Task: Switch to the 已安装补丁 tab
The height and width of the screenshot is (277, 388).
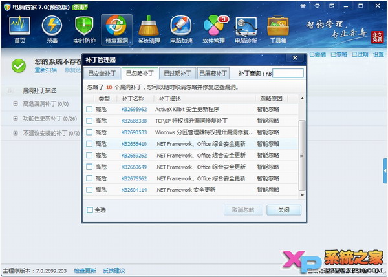Action: pos(102,74)
